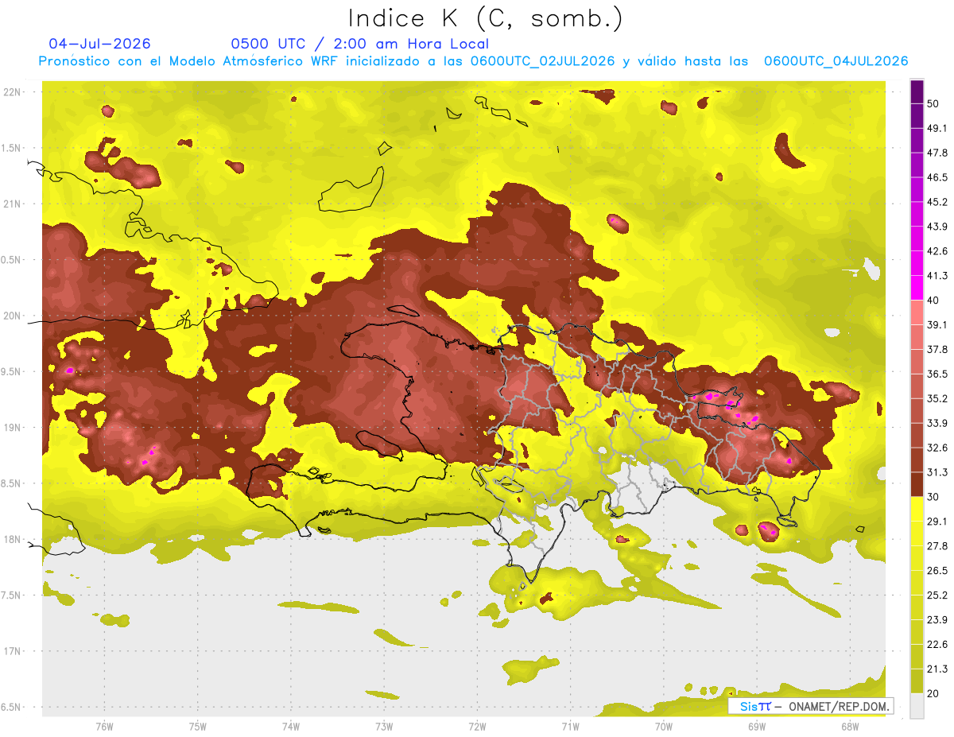
Task: Click the 68W longitude label
Action: tap(850, 726)
